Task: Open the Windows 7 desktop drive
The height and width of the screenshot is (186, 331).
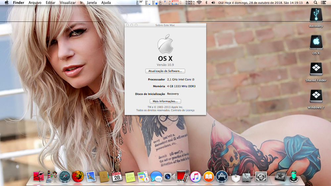Action: (316, 97)
